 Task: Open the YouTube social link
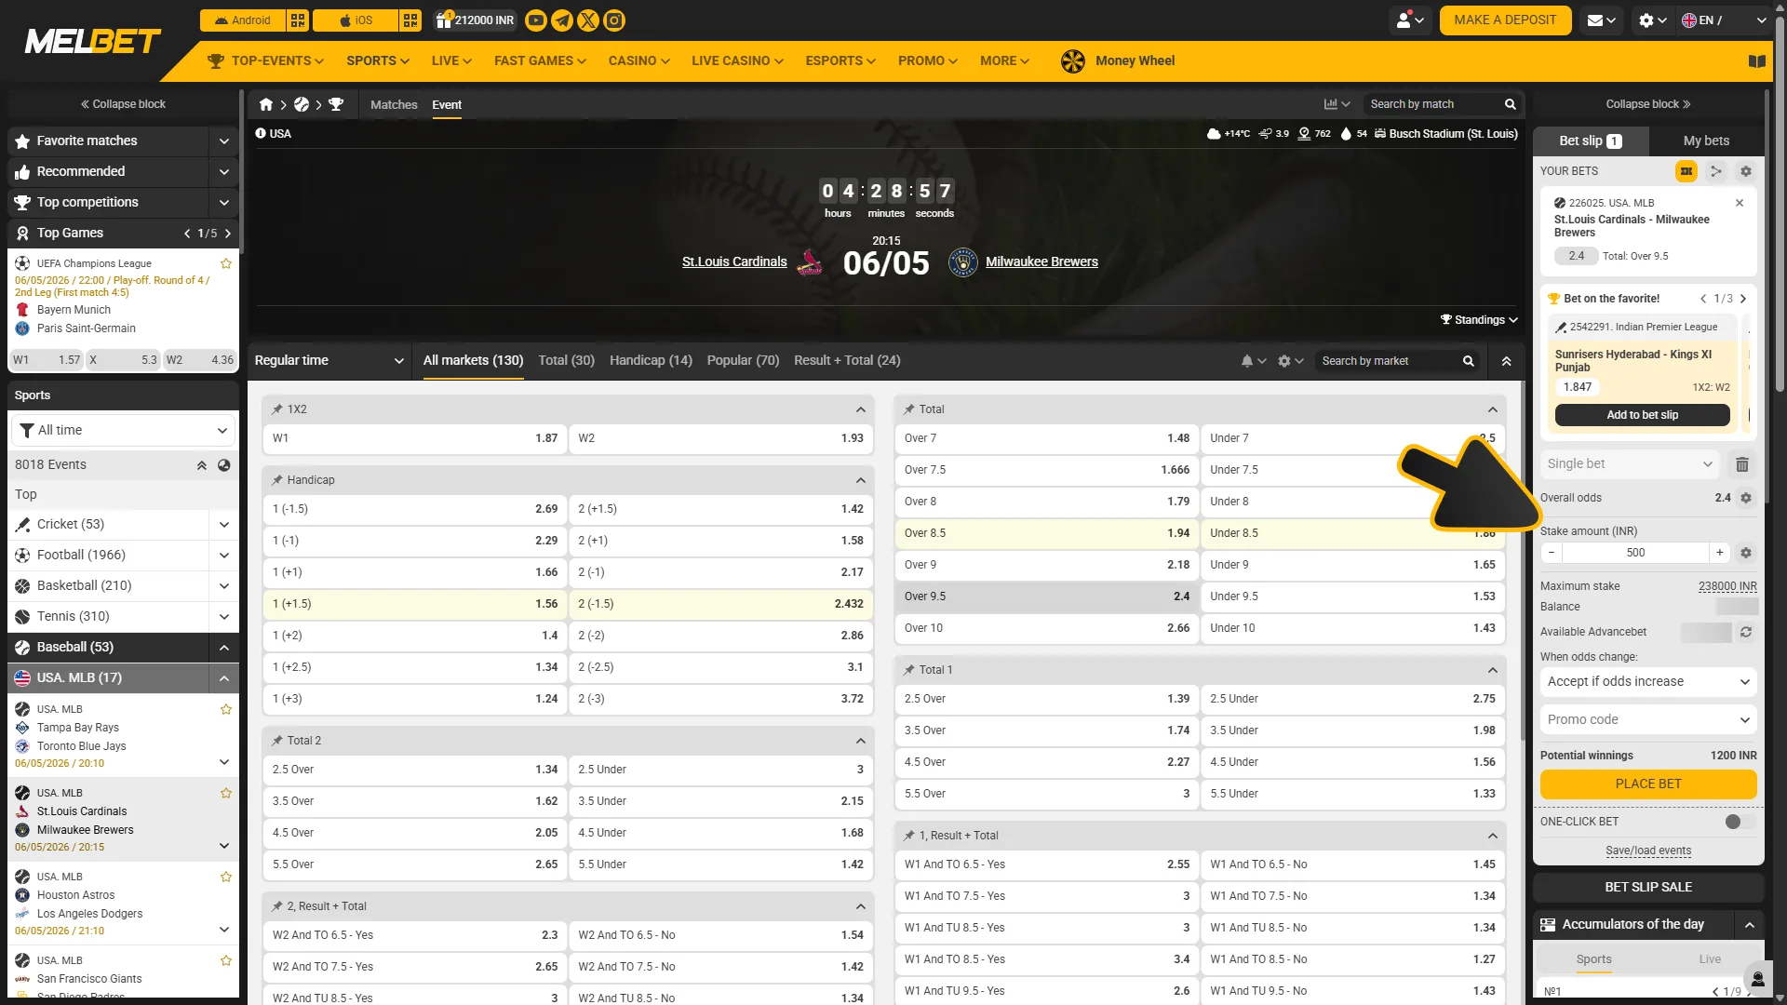pos(536,20)
